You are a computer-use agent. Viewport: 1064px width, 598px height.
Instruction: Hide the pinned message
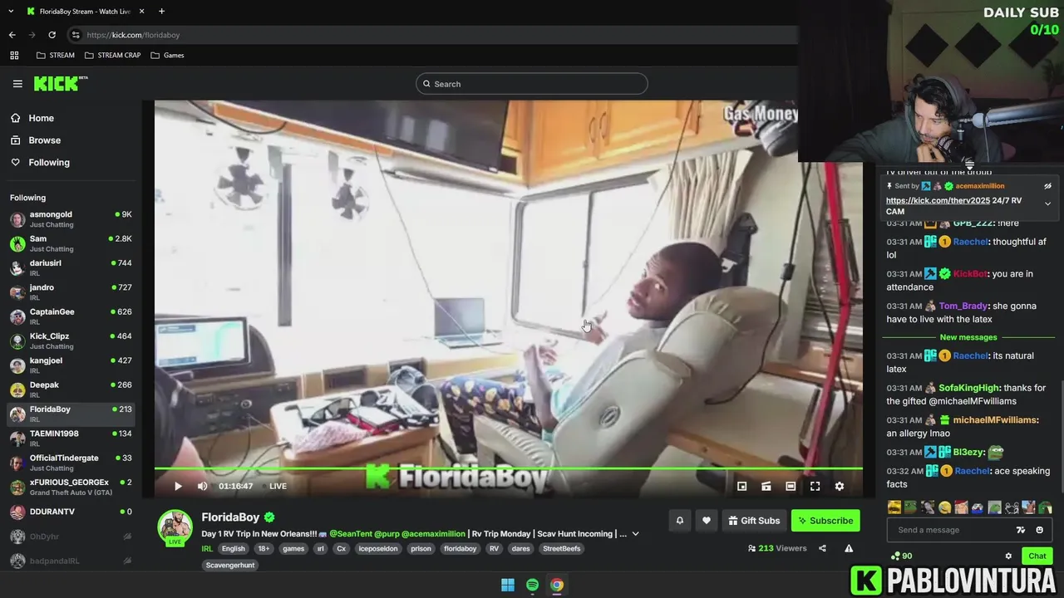1047,186
